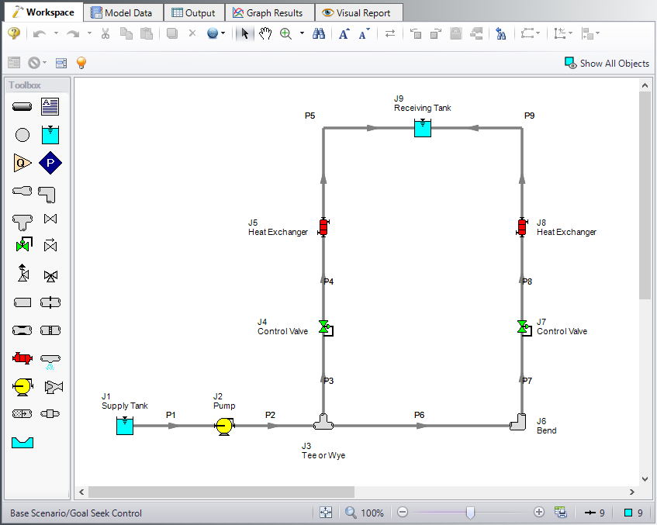Viewport: 657px width, 525px height.
Task: Open the globe icon dropdown on the toolbar
Action: point(223,33)
